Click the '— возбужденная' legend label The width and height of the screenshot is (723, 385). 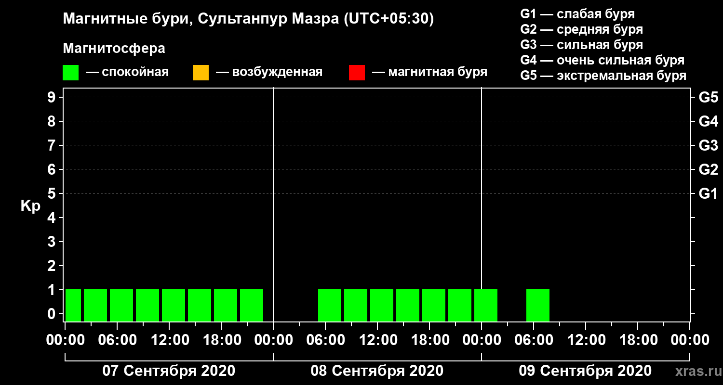tap(269, 72)
